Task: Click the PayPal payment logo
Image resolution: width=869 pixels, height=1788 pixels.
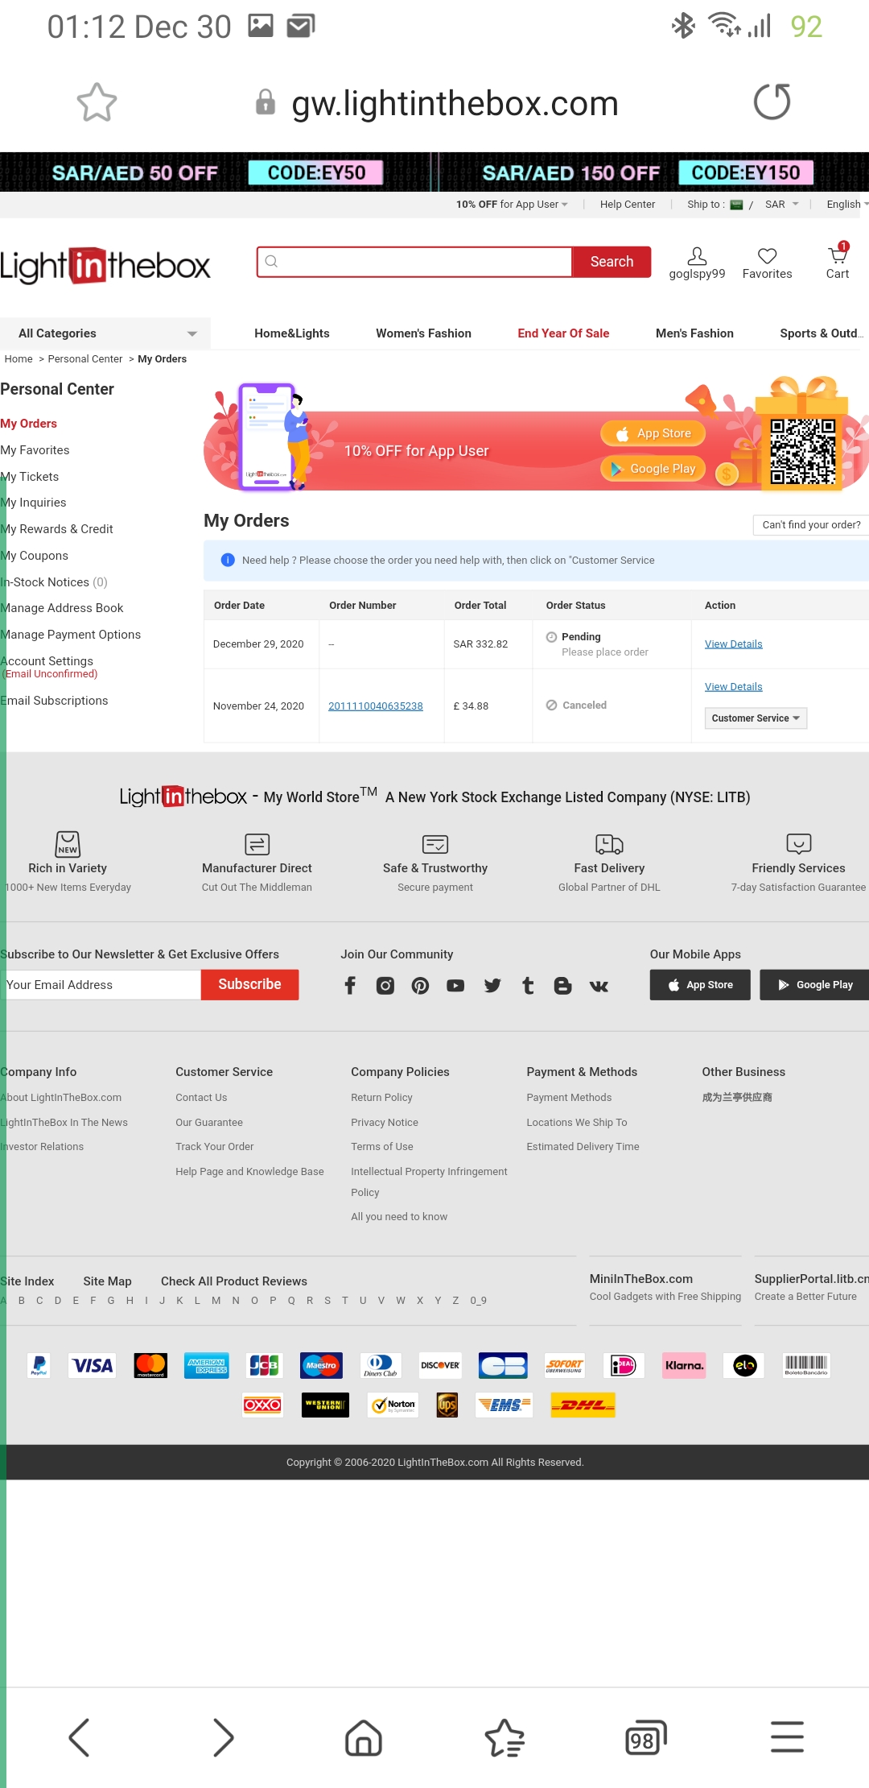Action: click(x=39, y=1365)
